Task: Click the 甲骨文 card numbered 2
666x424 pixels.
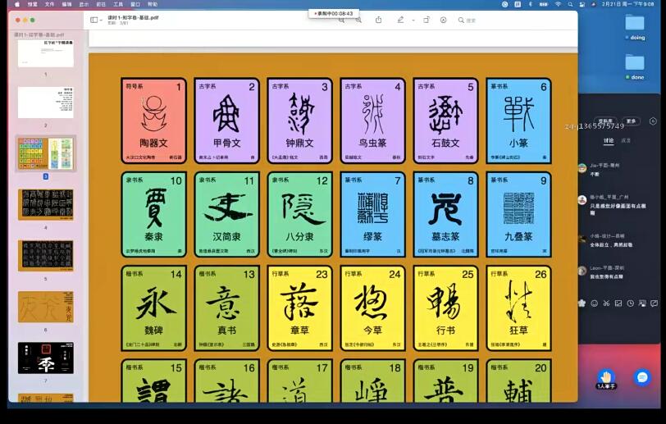Action: pyautogui.click(x=226, y=121)
